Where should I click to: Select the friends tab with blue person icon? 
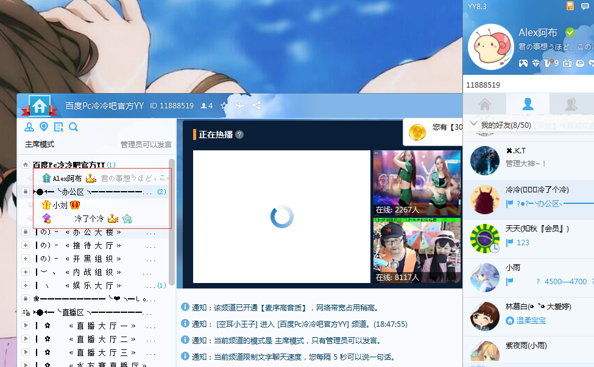tap(528, 103)
